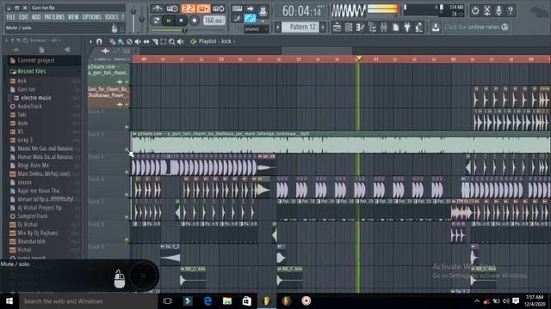The image size is (551, 309).
Task: Show hidden system tray icons chevron
Action: pyautogui.click(x=477, y=301)
